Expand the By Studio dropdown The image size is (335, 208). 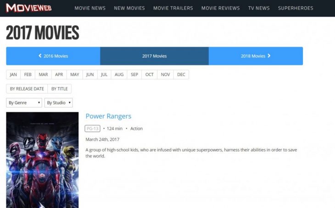click(58, 103)
